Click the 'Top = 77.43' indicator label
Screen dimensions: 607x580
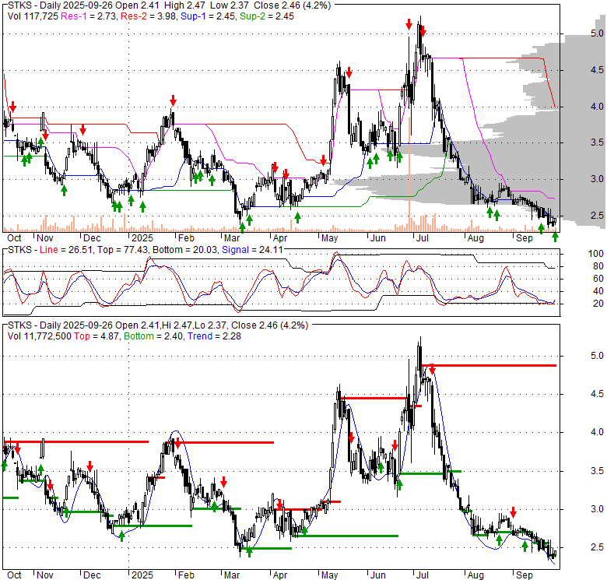click(123, 250)
